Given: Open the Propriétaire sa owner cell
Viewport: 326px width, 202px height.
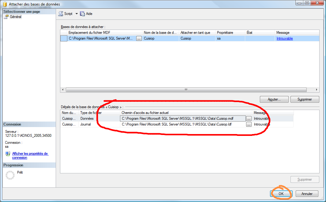Looking at the screenshot, I should tap(230, 39).
